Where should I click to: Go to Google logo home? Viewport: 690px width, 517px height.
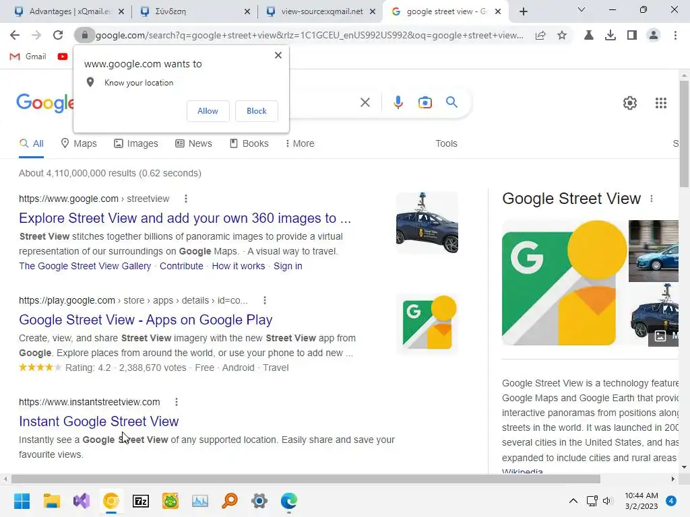click(45, 103)
